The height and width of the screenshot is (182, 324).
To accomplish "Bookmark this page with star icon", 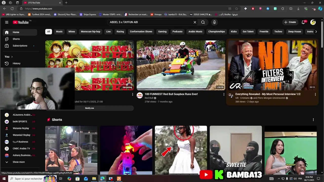I will (236, 9).
